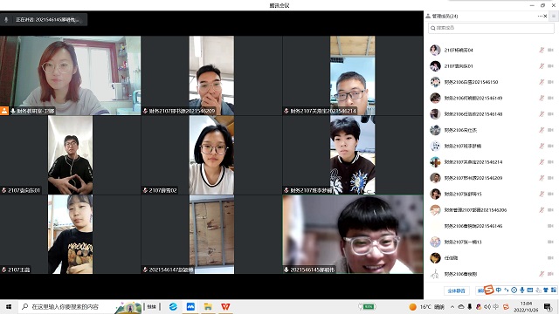Screen dimensions: 559x314
Task: Click orange host badge on first video tile
Action: [x=4, y=111]
